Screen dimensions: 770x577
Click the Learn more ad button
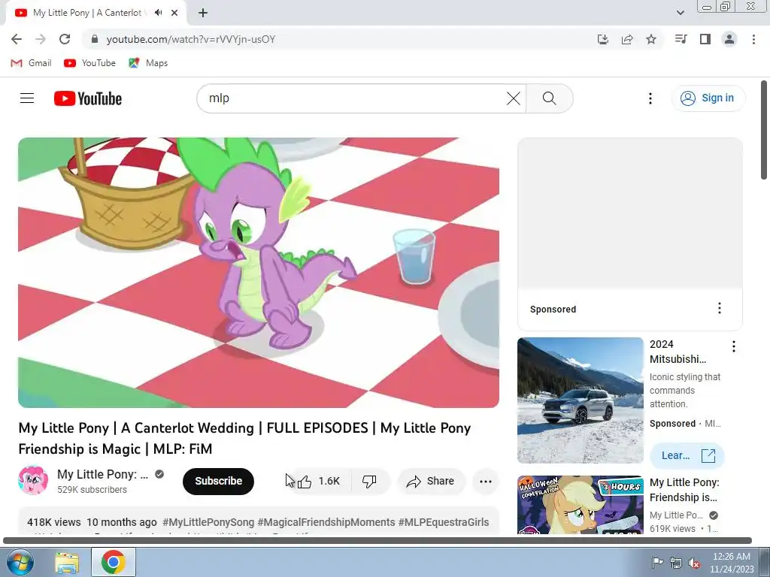coord(687,456)
